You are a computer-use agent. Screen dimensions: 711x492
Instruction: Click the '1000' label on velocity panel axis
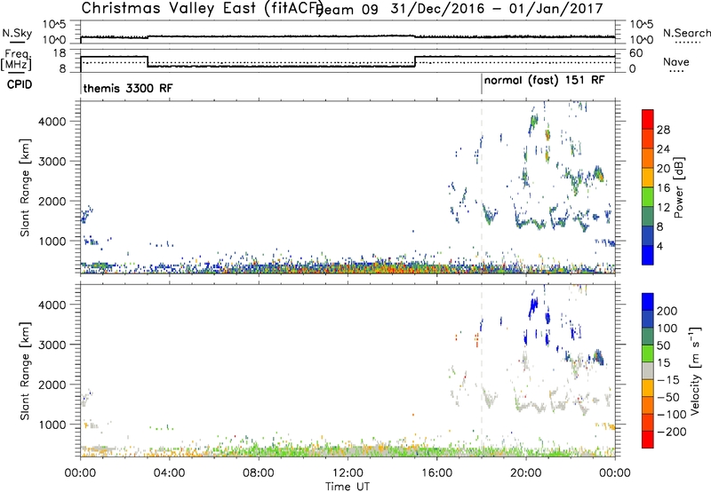52,425
